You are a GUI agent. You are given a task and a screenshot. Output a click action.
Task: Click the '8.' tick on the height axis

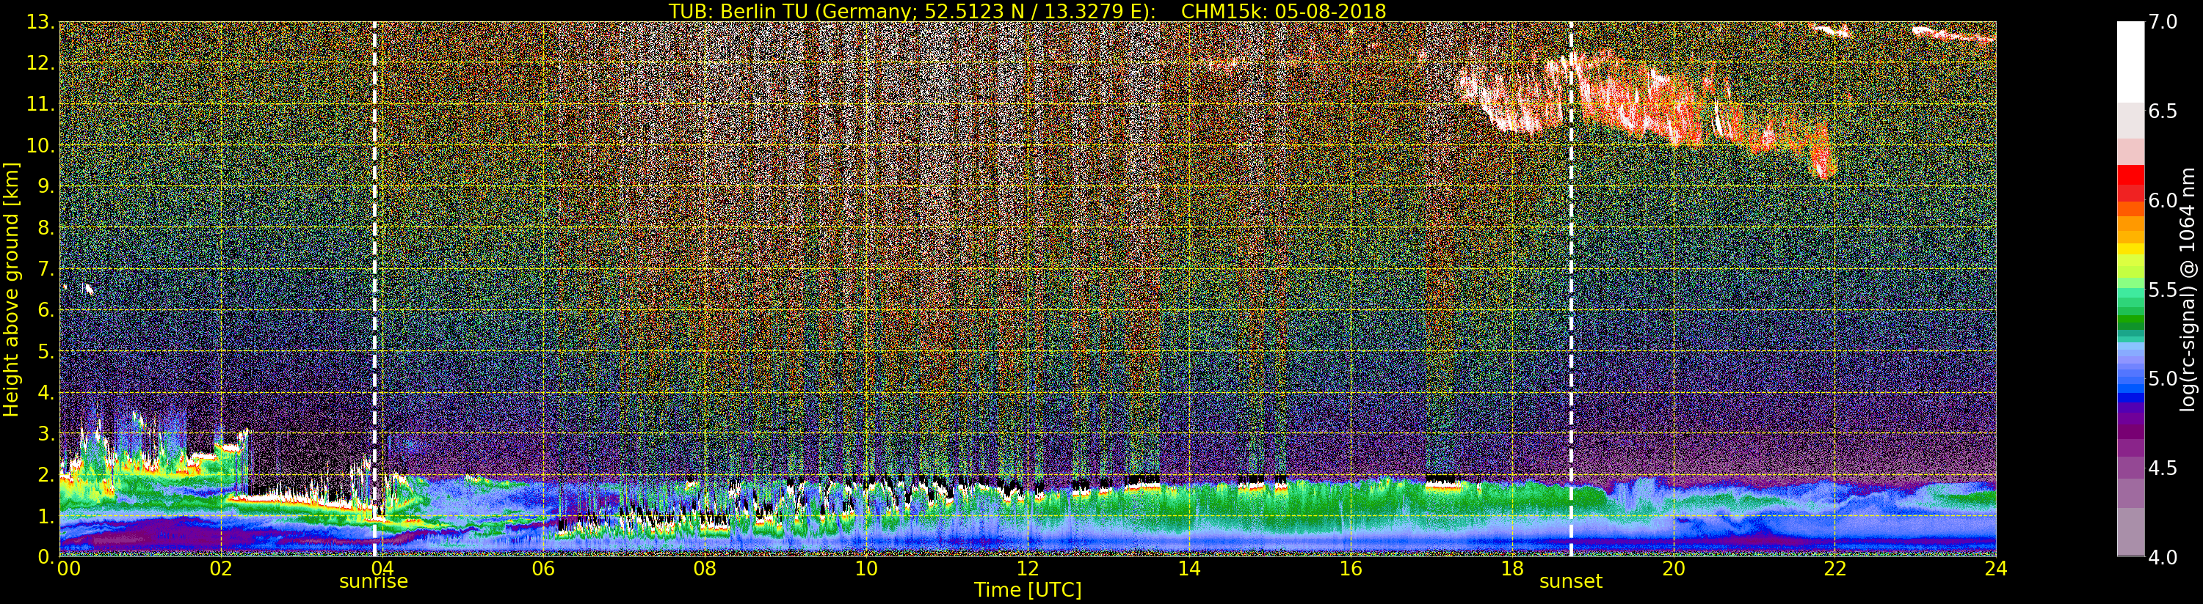tap(46, 228)
